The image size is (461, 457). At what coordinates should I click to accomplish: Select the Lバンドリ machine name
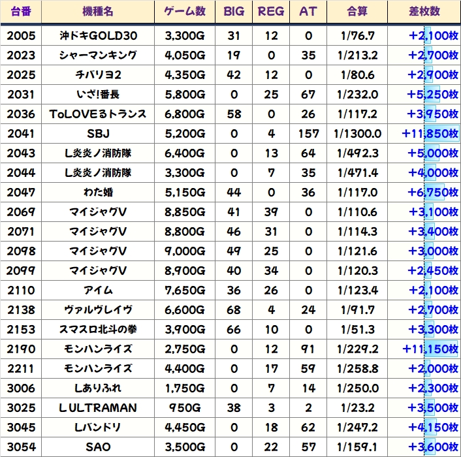tap(98, 428)
